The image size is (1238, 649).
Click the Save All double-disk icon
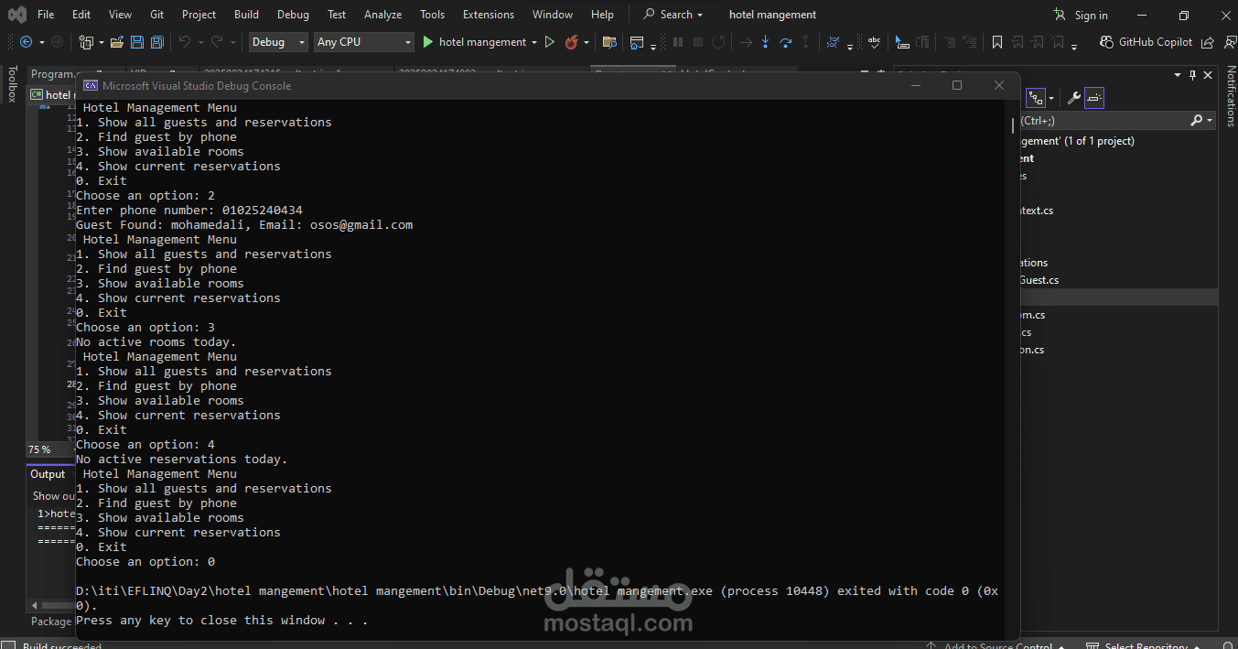point(157,42)
